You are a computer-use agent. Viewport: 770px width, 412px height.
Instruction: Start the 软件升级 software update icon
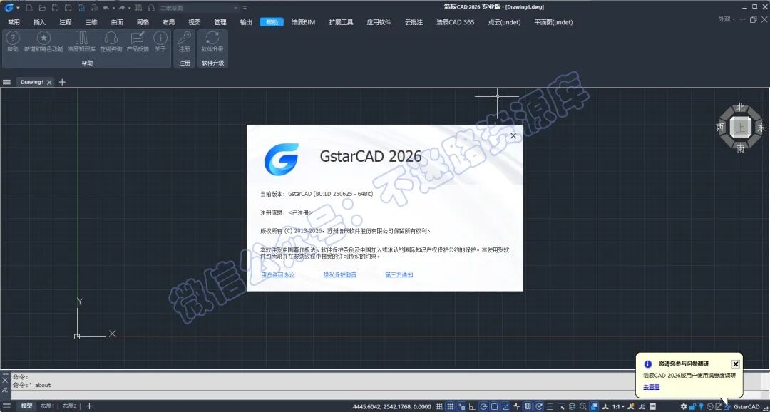coord(212,38)
